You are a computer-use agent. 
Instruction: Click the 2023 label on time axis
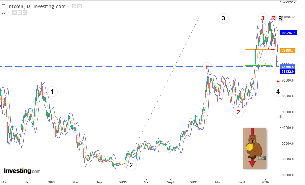pyautogui.click(x=123, y=182)
